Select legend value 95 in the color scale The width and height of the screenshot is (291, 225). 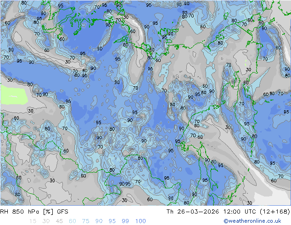112,221
